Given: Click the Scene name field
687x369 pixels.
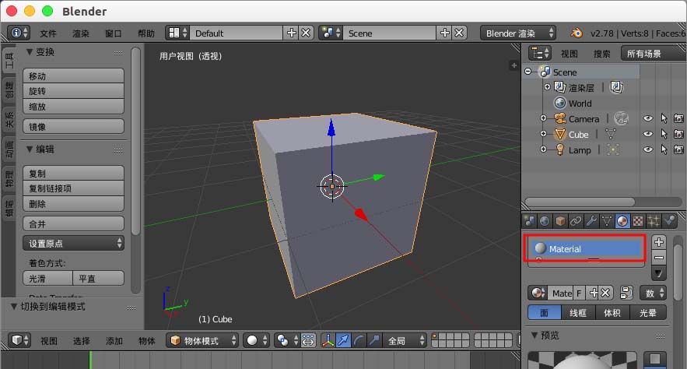Looking at the screenshot, I should coord(390,33).
